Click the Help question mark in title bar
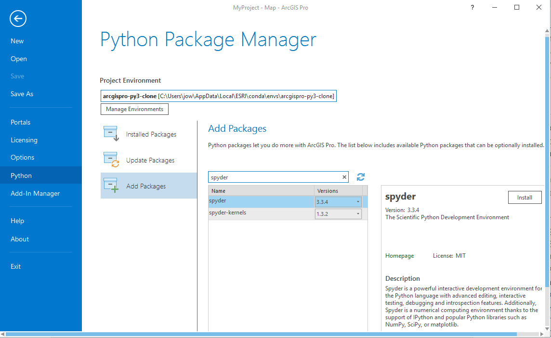The height and width of the screenshot is (338, 551). (x=472, y=7)
